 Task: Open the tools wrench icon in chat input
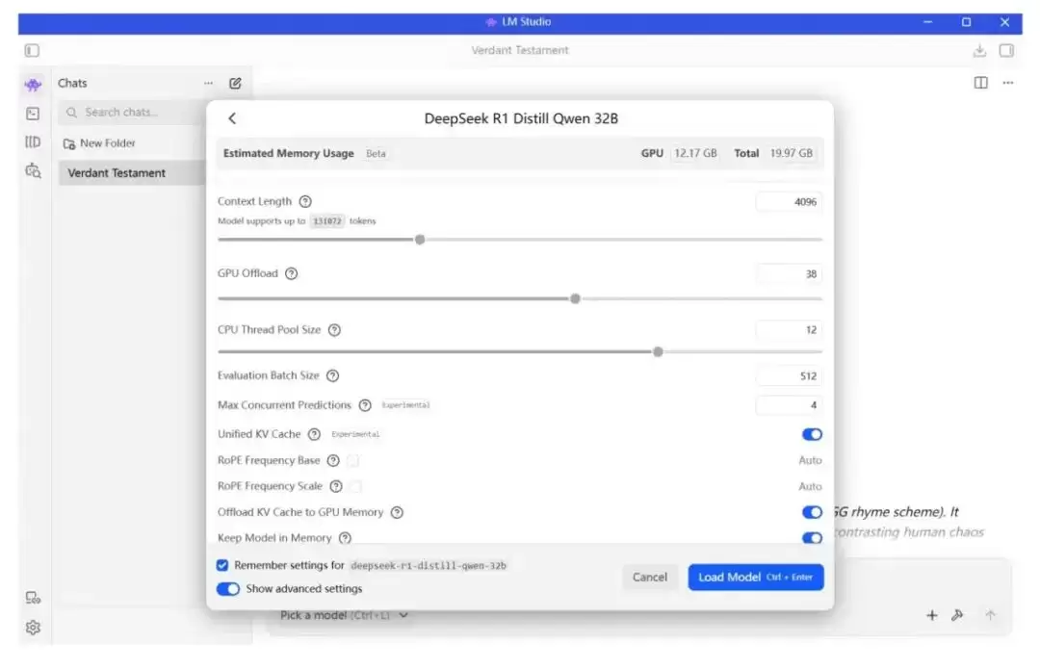[x=957, y=615]
